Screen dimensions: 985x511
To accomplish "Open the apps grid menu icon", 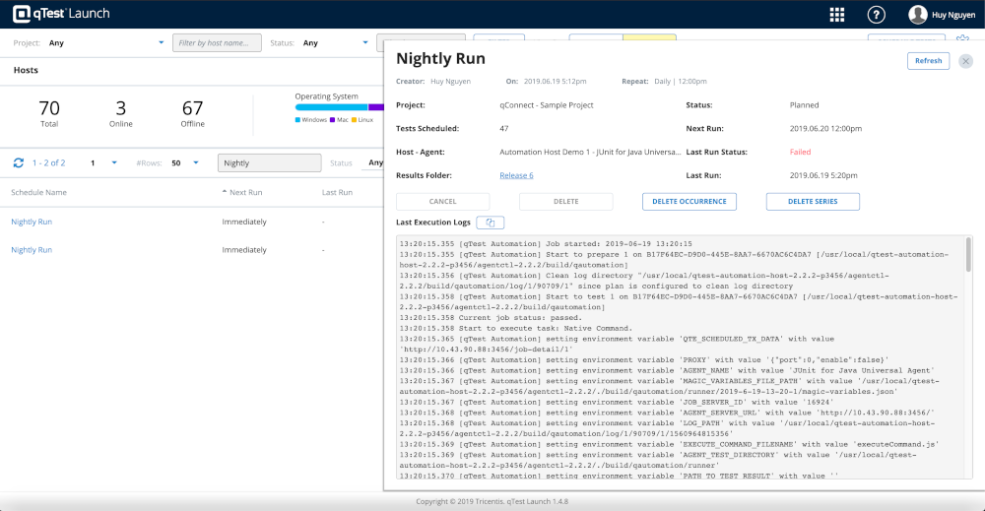I will [x=837, y=14].
